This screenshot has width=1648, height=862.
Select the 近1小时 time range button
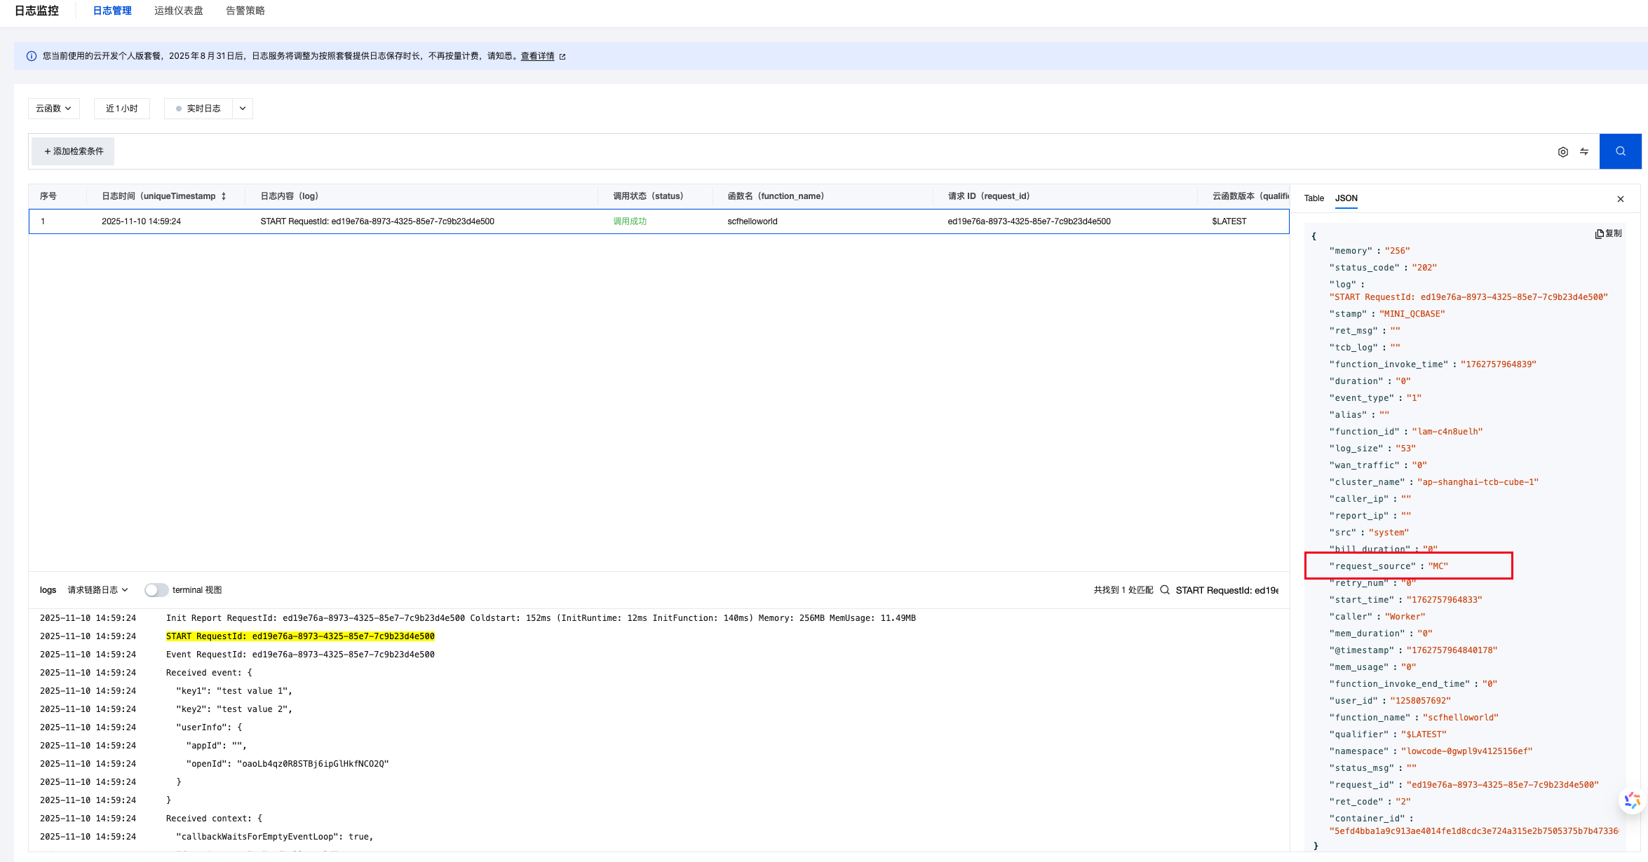(122, 109)
